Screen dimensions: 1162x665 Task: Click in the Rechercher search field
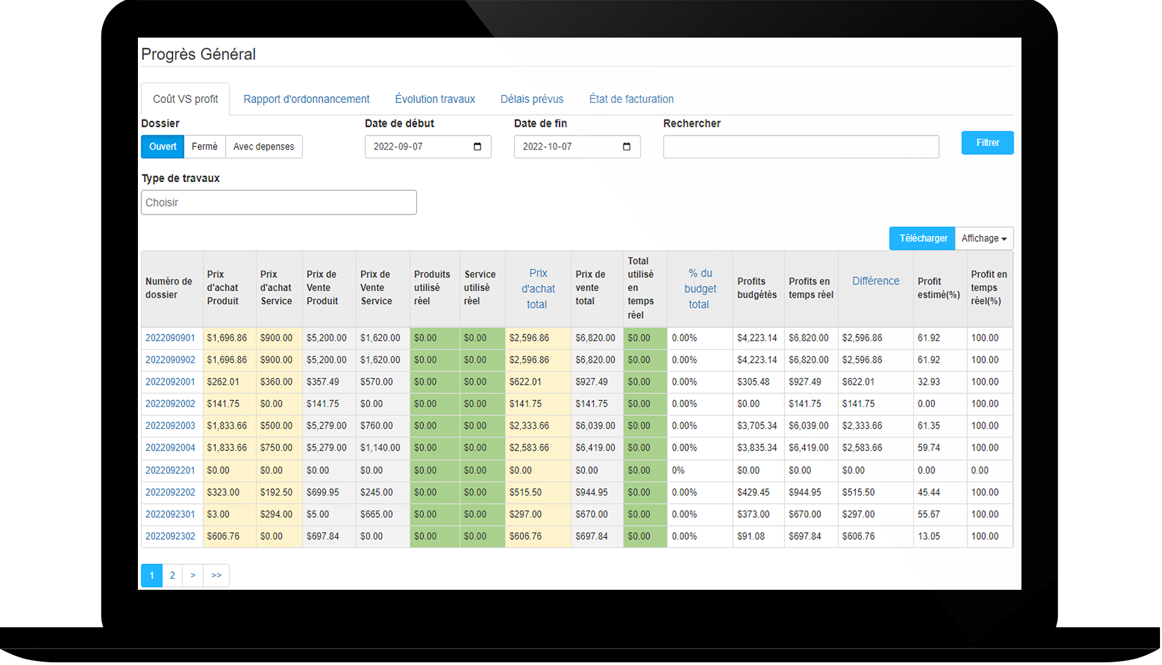pos(800,146)
